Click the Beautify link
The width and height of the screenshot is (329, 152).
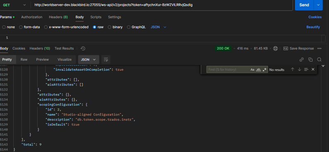point(313,27)
